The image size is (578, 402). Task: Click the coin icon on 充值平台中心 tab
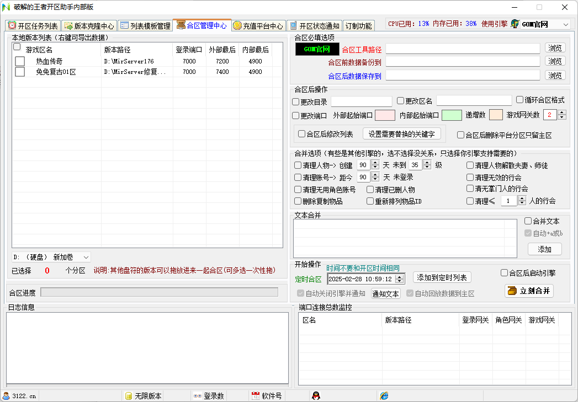coord(237,25)
